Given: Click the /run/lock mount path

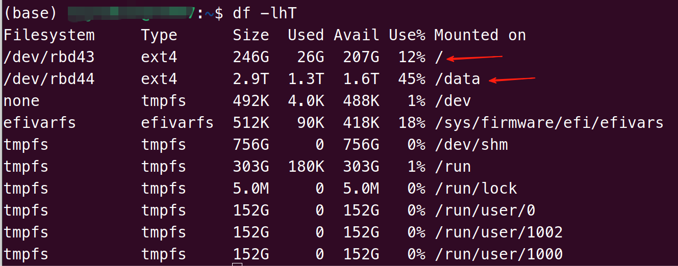Looking at the screenshot, I should click(x=475, y=189).
